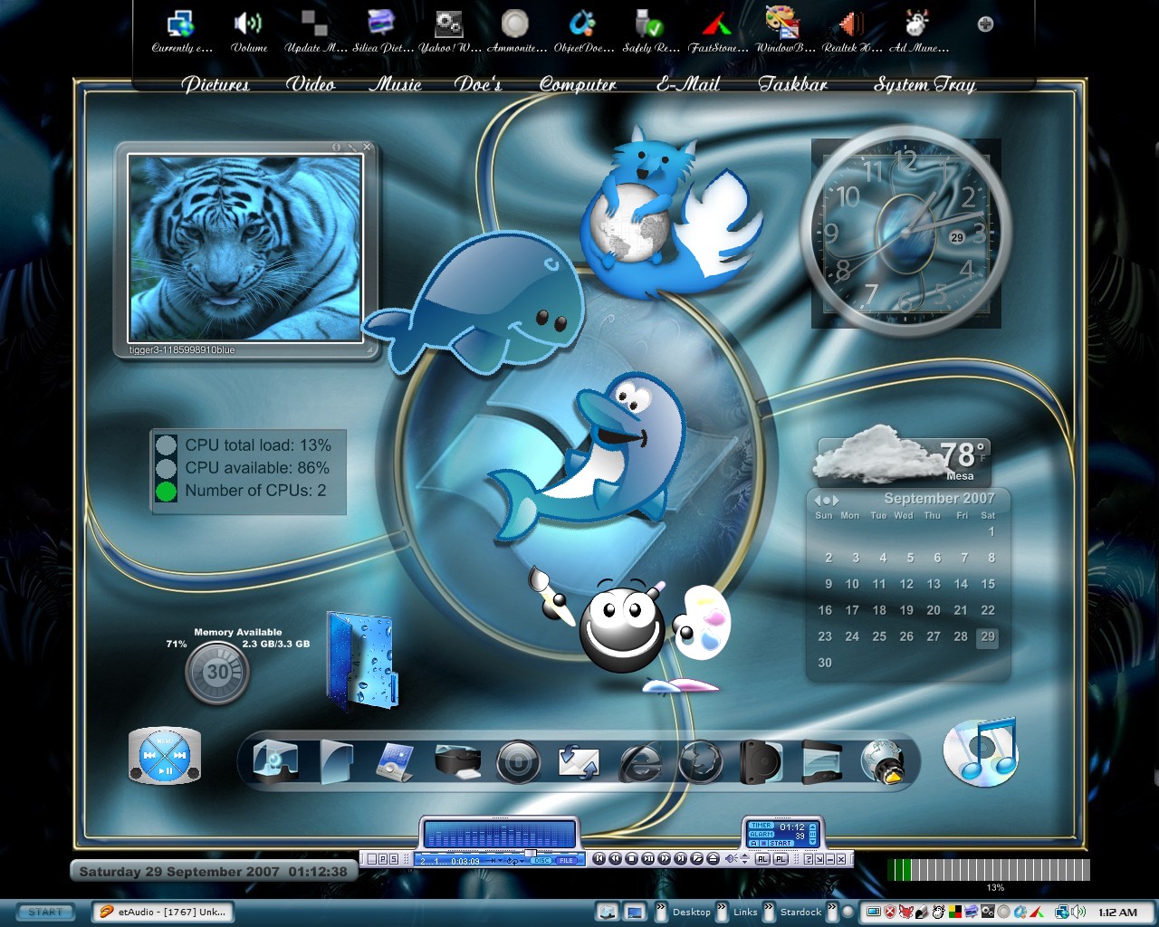
Task: Open the E-Mail tab
Action: pyautogui.click(x=688, y=84)
